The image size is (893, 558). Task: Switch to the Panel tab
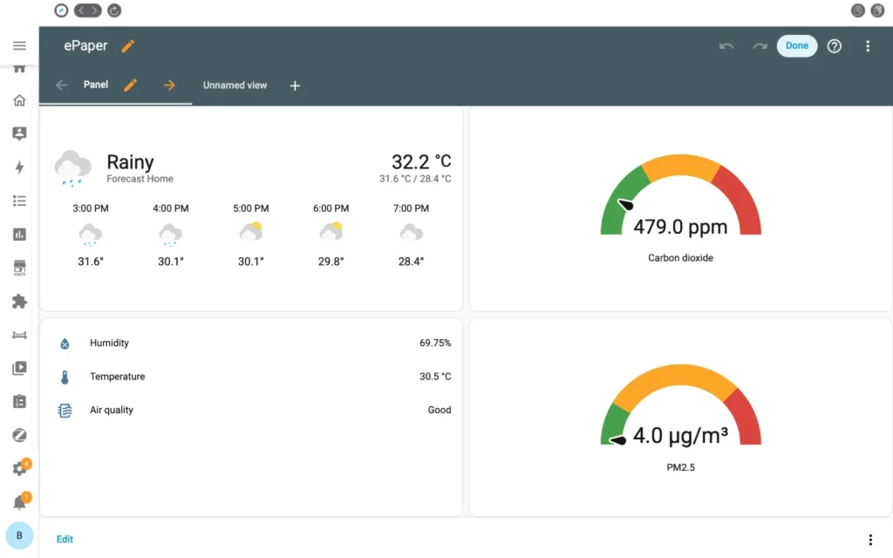[x=96, y=85]
